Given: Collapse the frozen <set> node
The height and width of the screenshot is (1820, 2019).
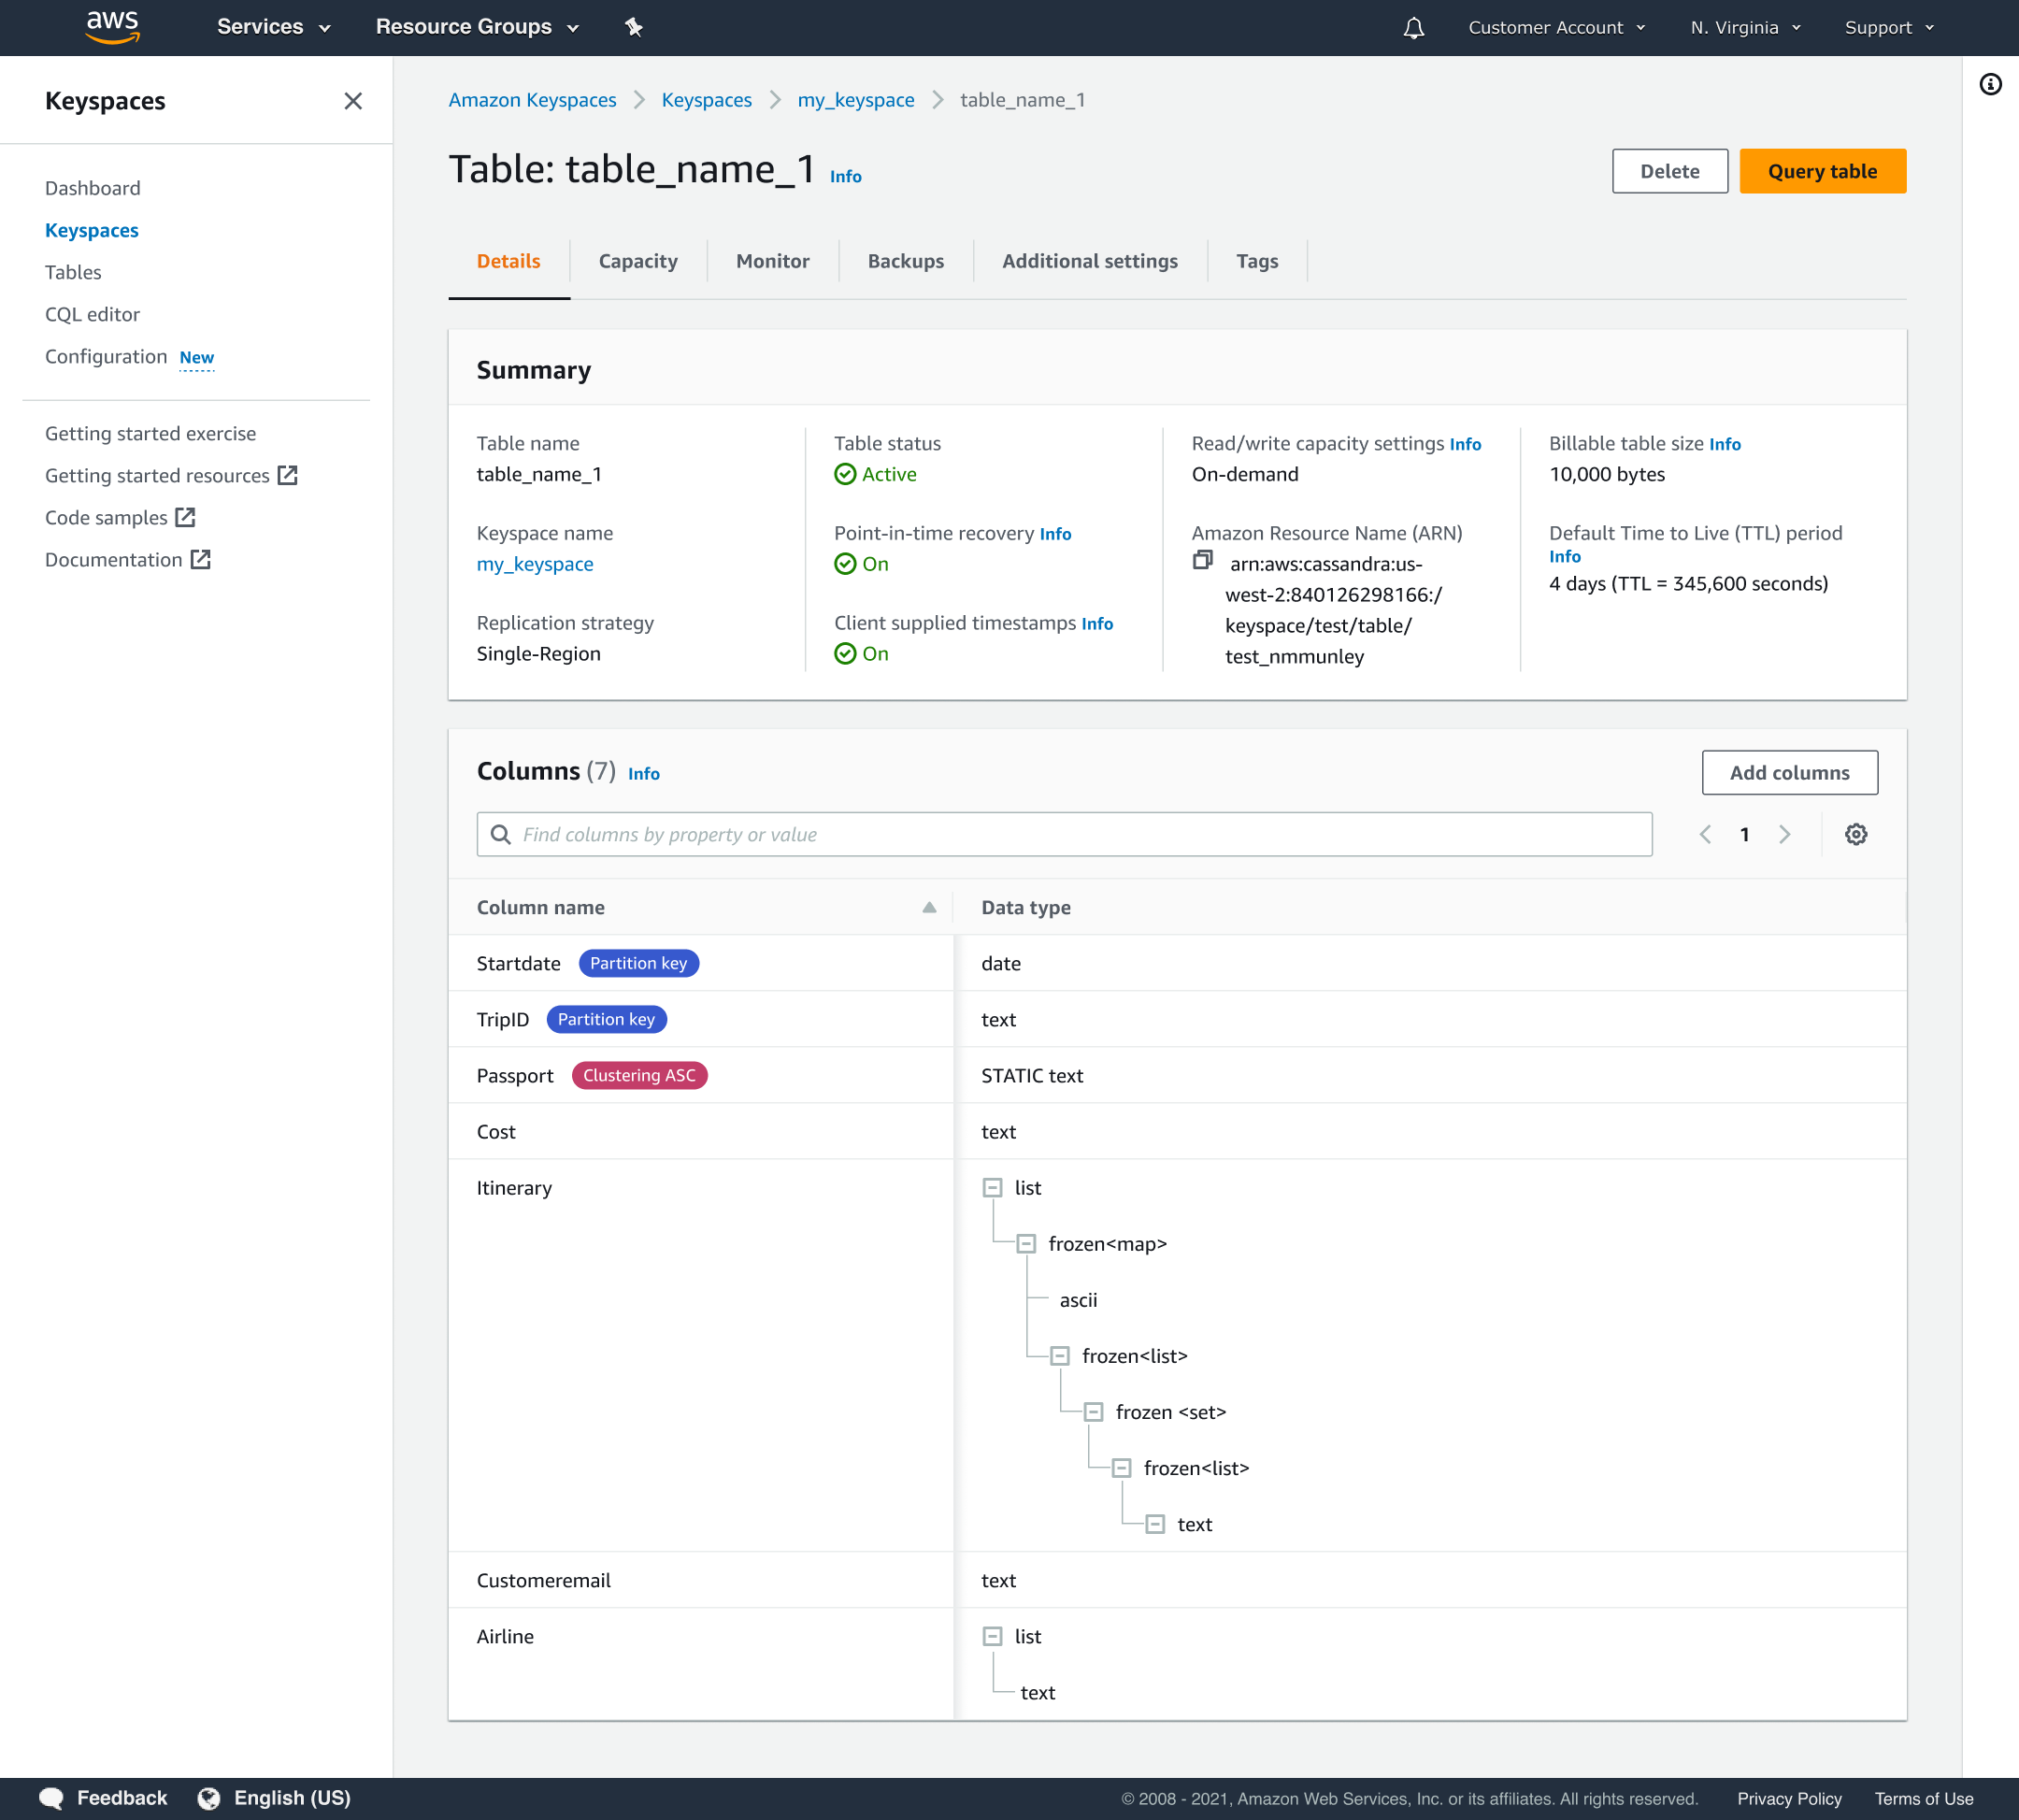Looking at the screenshot, I should pyautogui.click(x=1094, y=1412).
